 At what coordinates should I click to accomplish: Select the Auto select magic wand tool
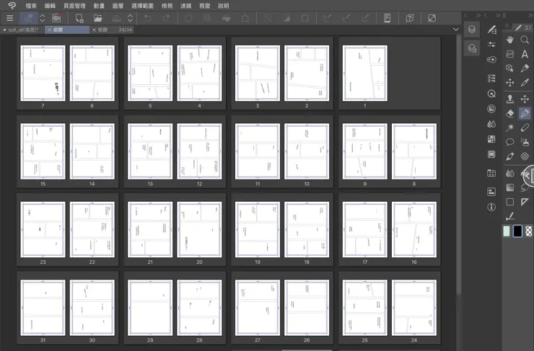pos(509,128)
